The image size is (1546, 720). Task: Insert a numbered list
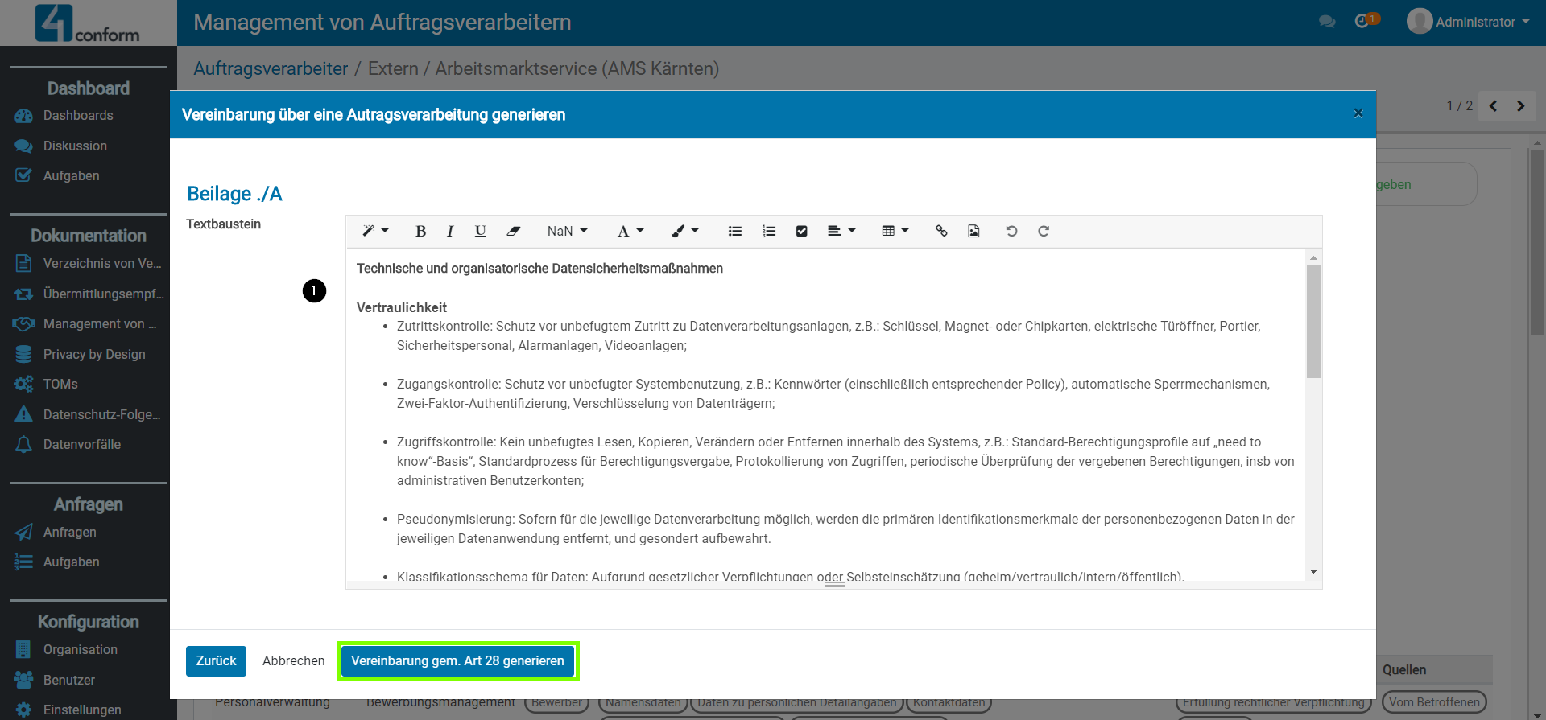coord(768,232)
